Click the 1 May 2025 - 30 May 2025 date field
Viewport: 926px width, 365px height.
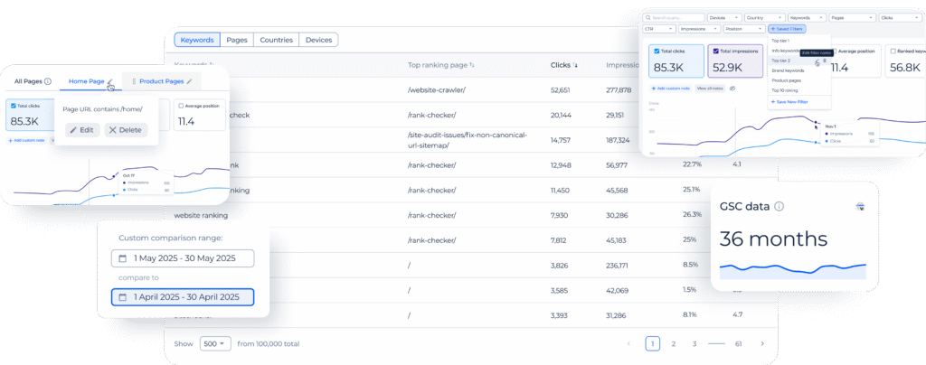click(x=183, y=258)
